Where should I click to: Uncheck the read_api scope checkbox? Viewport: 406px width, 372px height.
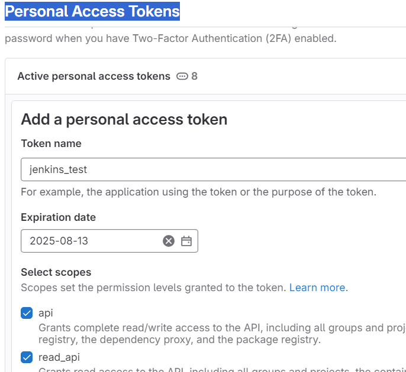27,357
